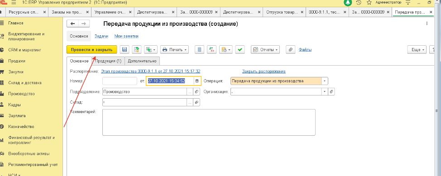Screen dimensions: 441x176
Task: Click the Закупки cart icon in the sidebar
Action: [2, 71]
